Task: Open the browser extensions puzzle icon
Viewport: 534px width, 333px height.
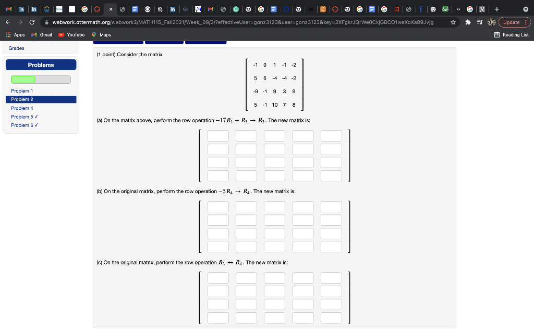Action: (468, 22)
